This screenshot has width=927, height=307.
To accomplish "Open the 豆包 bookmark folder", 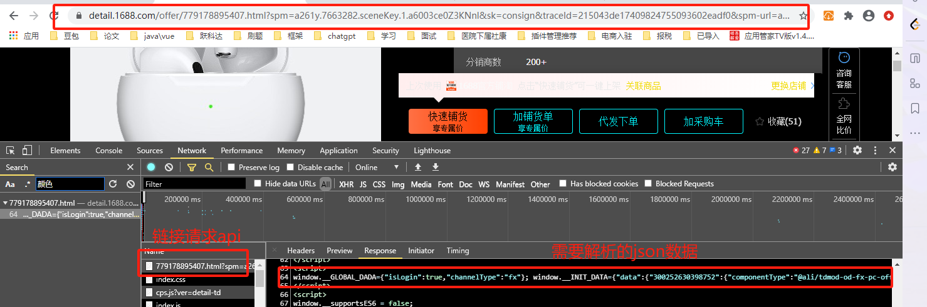I will click(64, 36).
